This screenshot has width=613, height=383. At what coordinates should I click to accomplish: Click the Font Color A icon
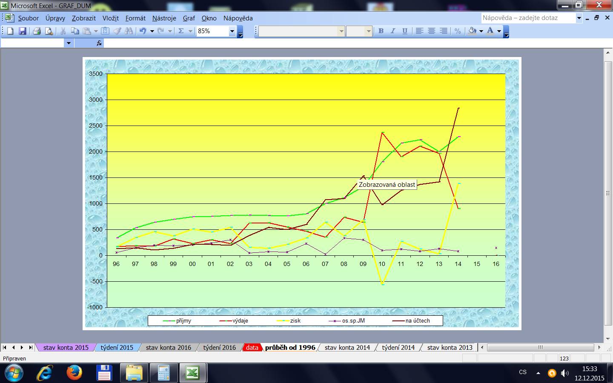[490, 31]
